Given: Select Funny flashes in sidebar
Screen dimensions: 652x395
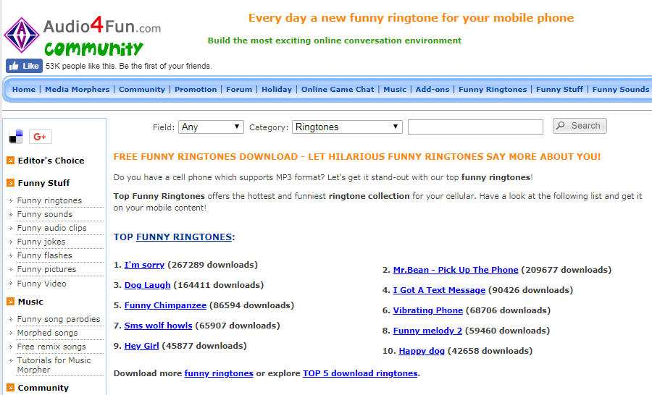Looking at the screenshot, I should click(44, 255).
